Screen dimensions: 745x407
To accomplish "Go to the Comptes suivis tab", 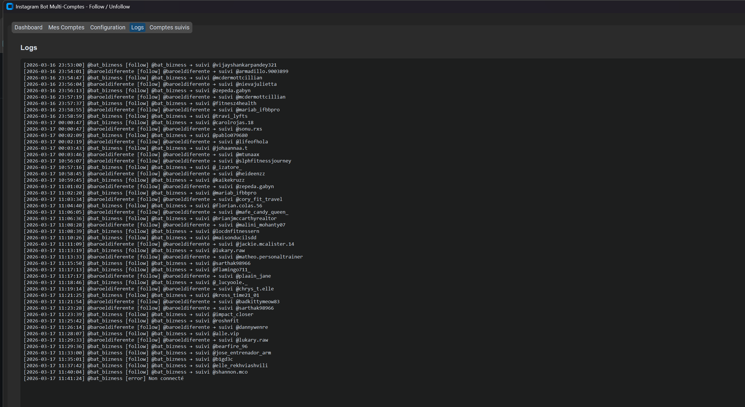I will [x=169, y=27].
